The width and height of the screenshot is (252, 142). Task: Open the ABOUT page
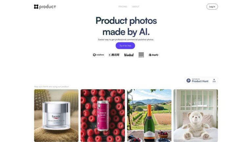136,7
